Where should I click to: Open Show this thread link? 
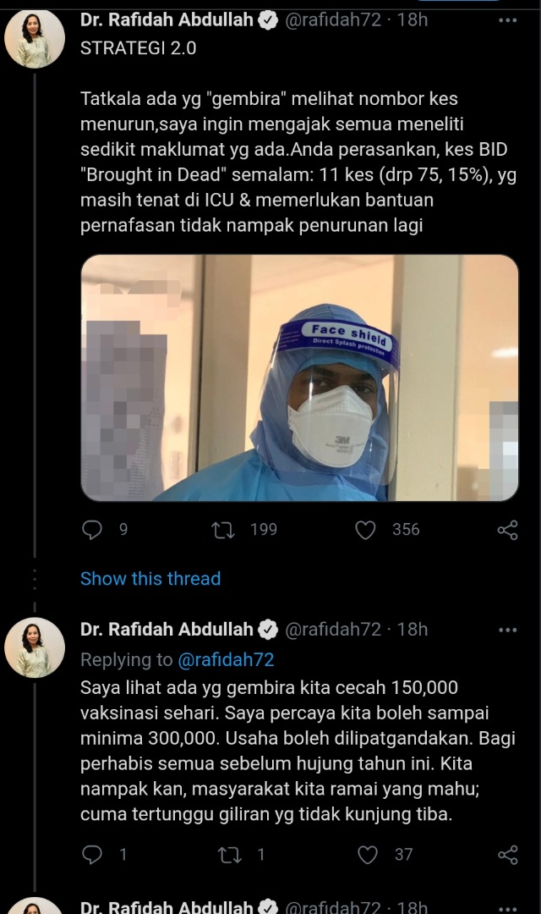coord(150,579)
